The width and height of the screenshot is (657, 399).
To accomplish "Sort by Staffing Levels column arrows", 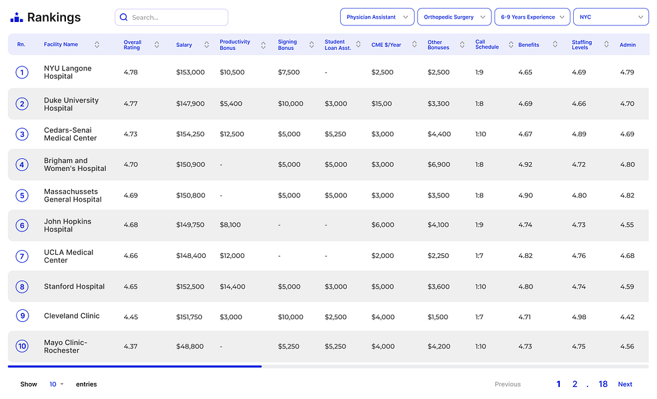I will tap(606, 45).
